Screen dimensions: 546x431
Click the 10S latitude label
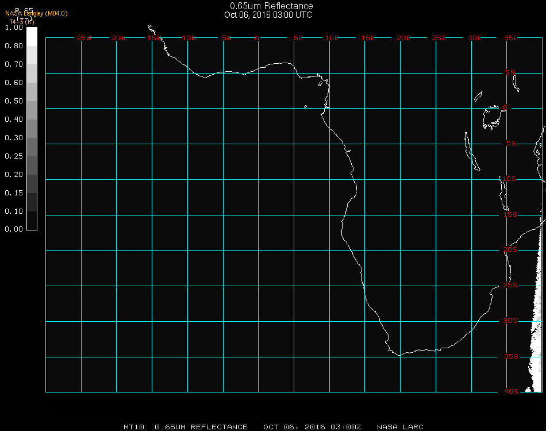click(x=509, y=179)
